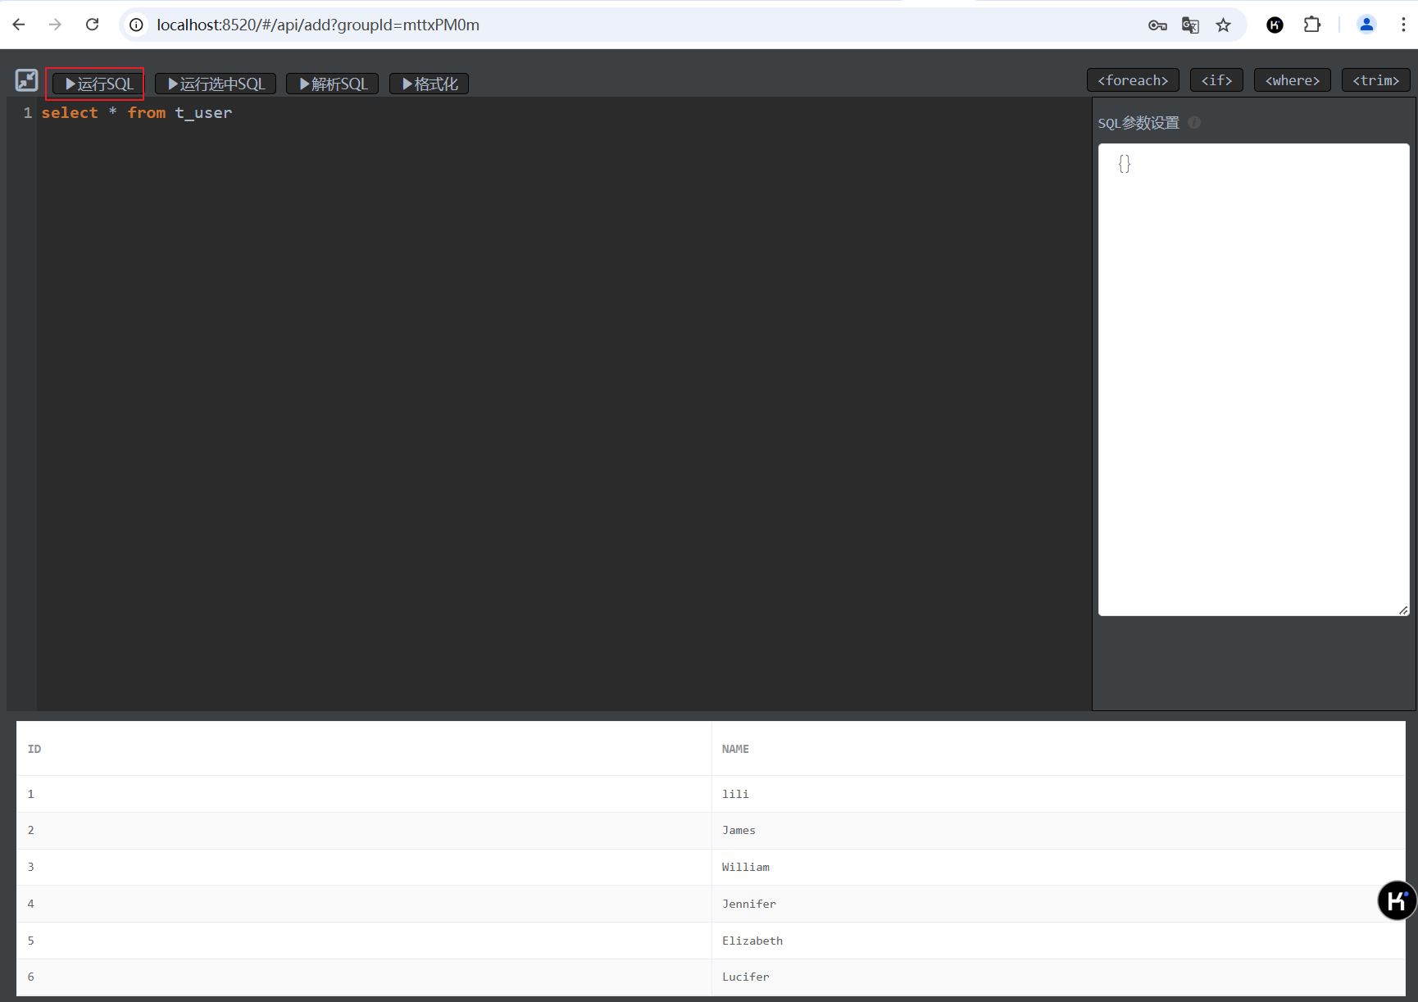This screenshot has width=1418, height=1002.
Task: Insert a <where> tag
Action: point(1292,80)
